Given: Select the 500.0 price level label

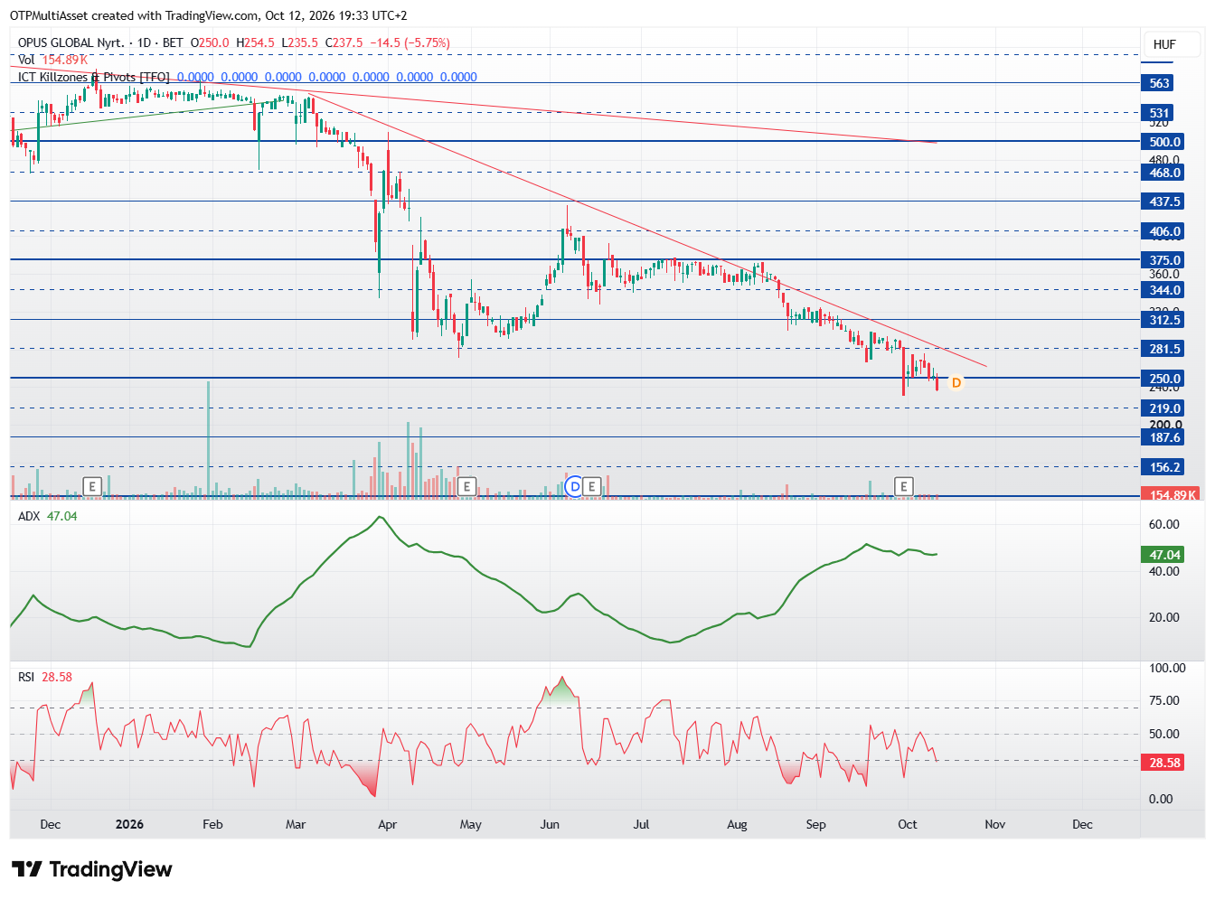Looking at the screenshot, I should (1164, 141).
